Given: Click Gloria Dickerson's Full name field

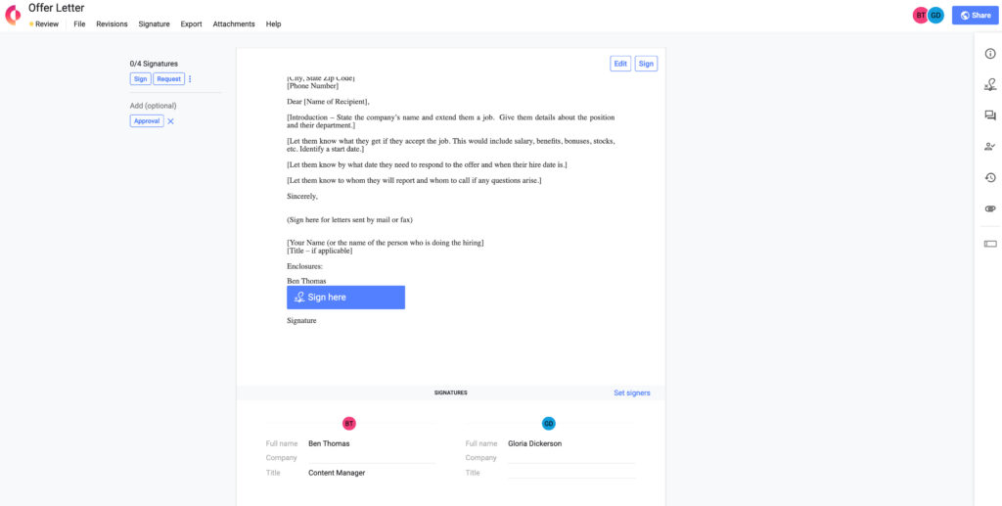Looking at the screenshot, I should point(571,443).
